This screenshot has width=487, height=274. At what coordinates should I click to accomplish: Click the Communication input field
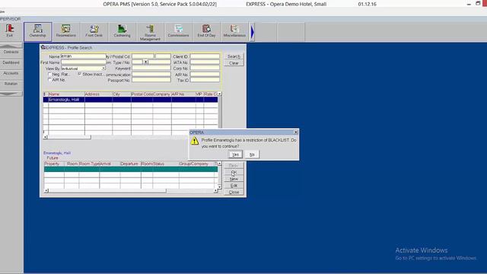pos(151,75)
